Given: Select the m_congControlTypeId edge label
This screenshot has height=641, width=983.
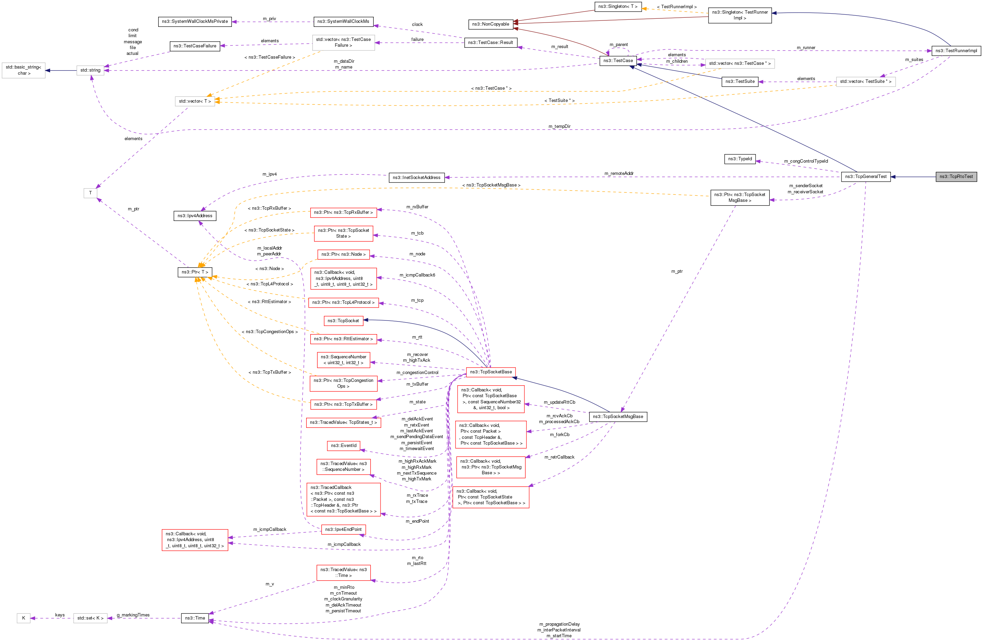Looking at the screenshot, I should pyautogui.click(x=806, y=161).
